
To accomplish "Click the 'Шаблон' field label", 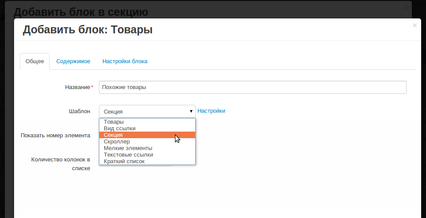I will (80, 111).
